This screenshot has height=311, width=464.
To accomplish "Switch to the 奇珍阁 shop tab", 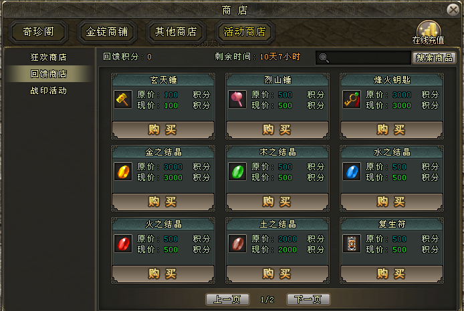I will point(38,31).
